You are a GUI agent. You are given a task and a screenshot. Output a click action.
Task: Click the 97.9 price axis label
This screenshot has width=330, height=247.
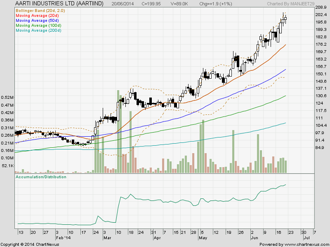(x=320, y=133)
